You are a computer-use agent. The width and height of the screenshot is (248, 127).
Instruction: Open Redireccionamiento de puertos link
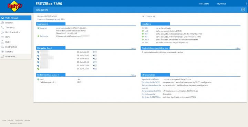click(151, 87)
